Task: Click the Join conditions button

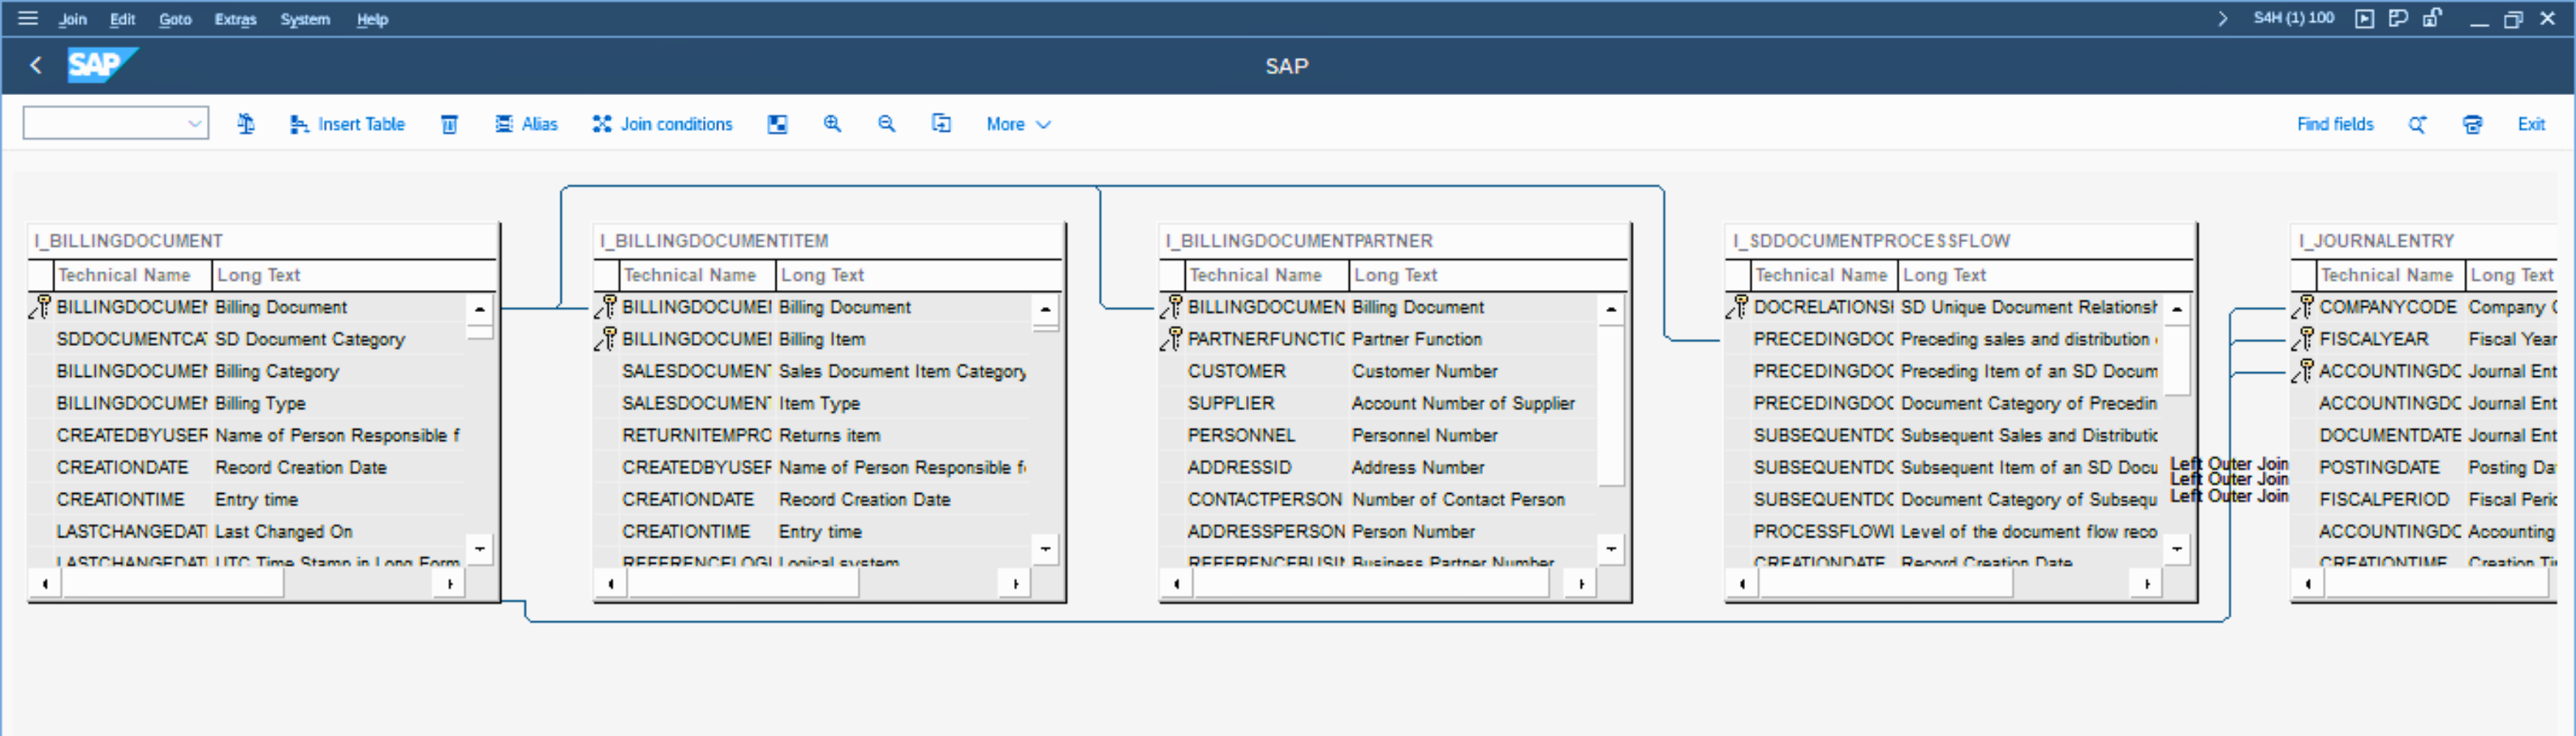Action: tap(662, 124)
